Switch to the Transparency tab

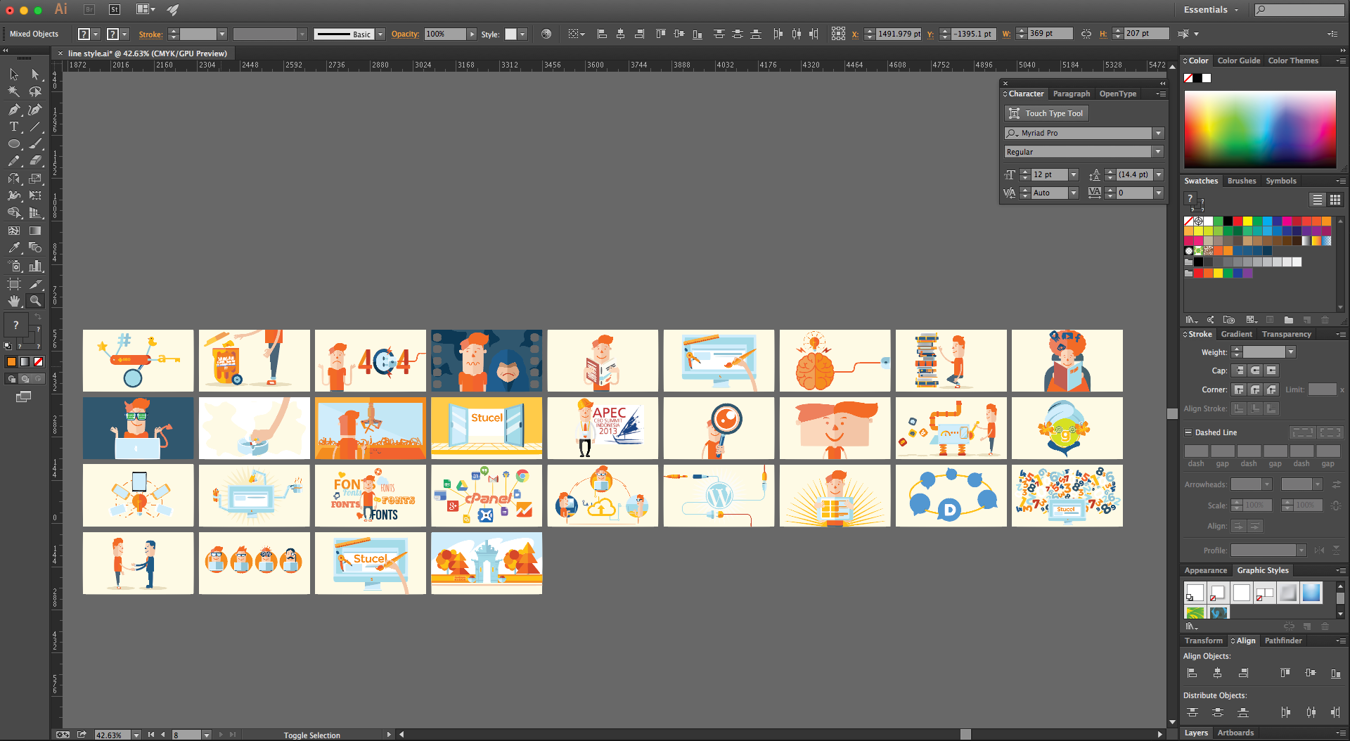pyautogui.click(x=1286, y=334)
